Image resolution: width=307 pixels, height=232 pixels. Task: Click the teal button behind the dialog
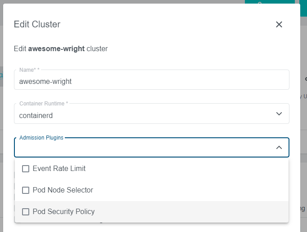(269, 2)
